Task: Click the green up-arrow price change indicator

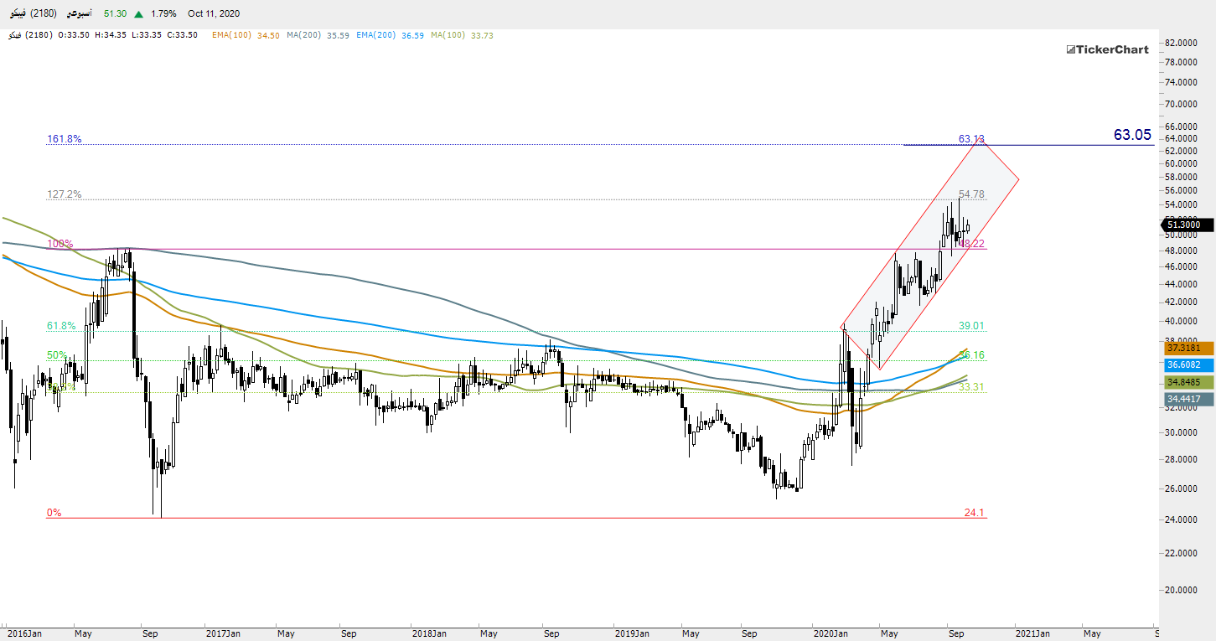Action: (x=137, y=13)
